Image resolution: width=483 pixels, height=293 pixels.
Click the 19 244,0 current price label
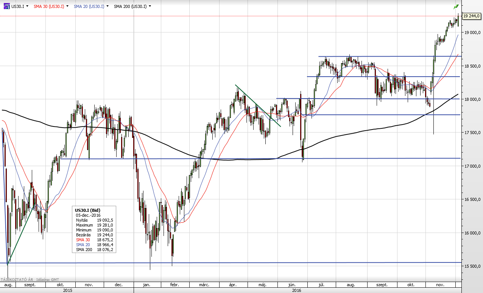(x=472, y=16)
